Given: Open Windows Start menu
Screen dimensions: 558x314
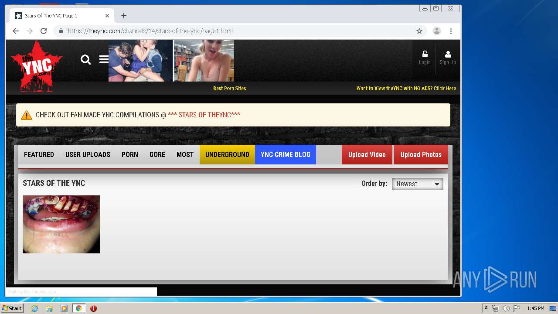Looking at the screenshot, I should click(x=12, y=308).
